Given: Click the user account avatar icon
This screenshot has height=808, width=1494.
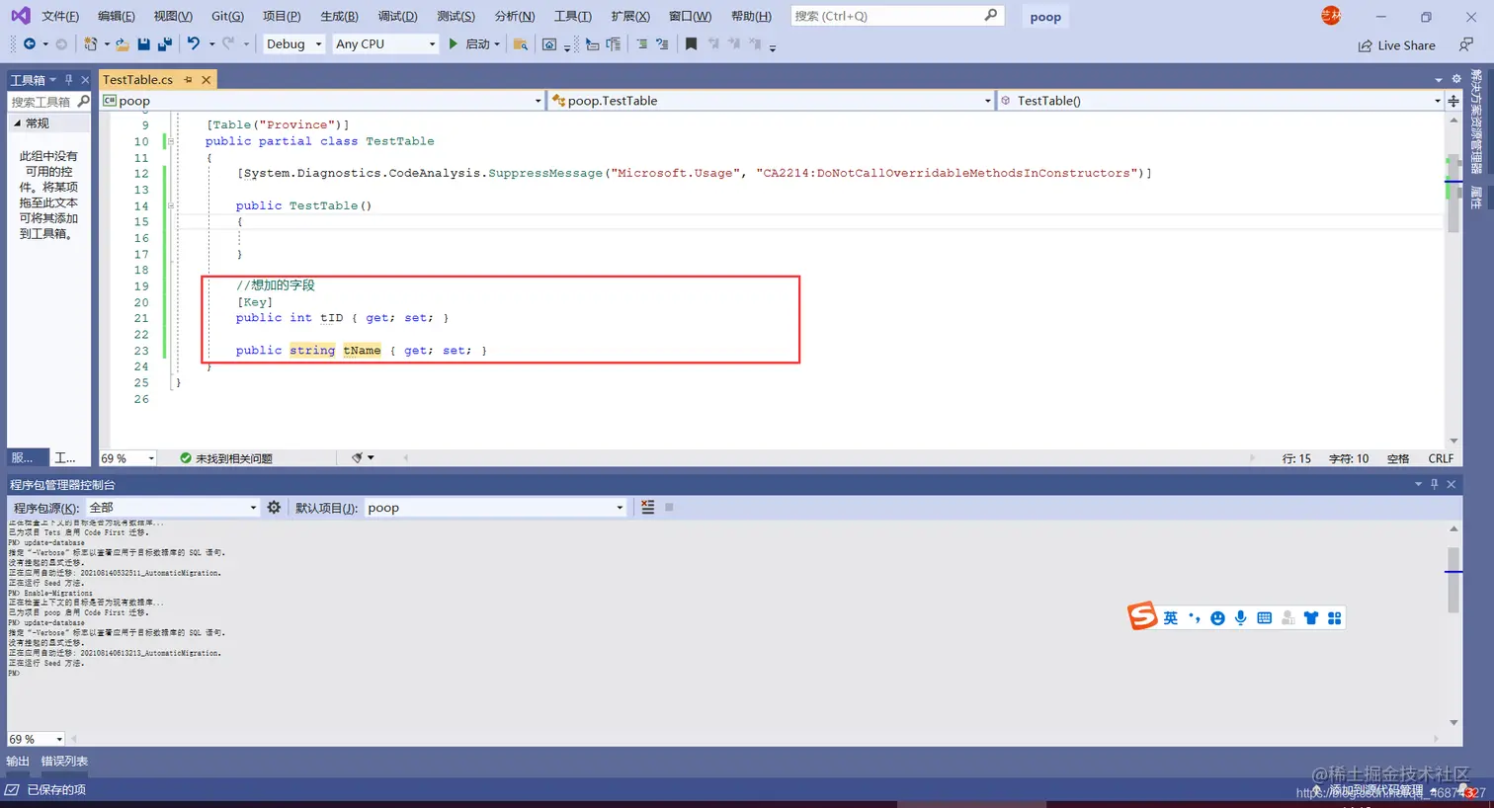Looking at the screenshot, I should pyautogui.click(x=1331, y=16).
